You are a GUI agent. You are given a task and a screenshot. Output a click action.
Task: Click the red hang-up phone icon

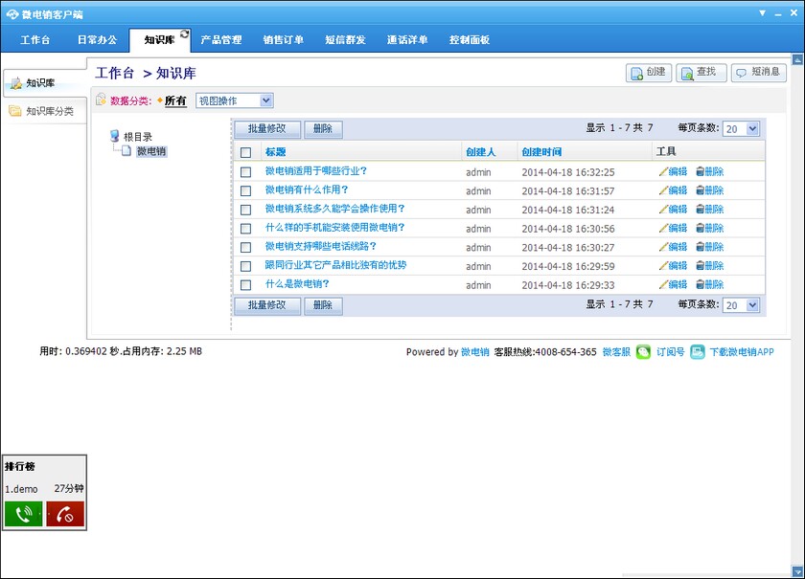point(65,513)
